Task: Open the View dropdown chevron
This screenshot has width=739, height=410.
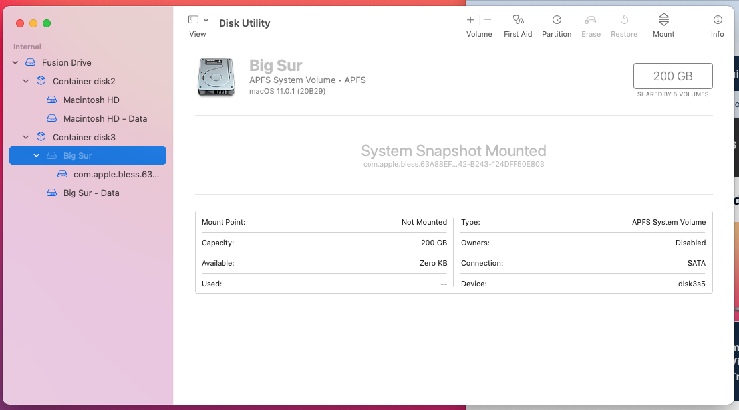Action: tap(206, 20)
